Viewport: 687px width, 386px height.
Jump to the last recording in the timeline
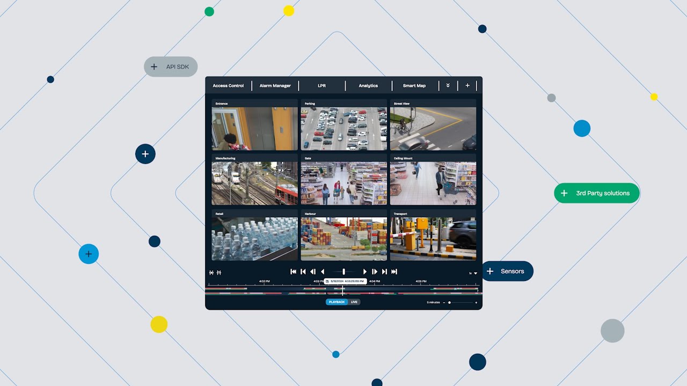(x=394, y=272)
